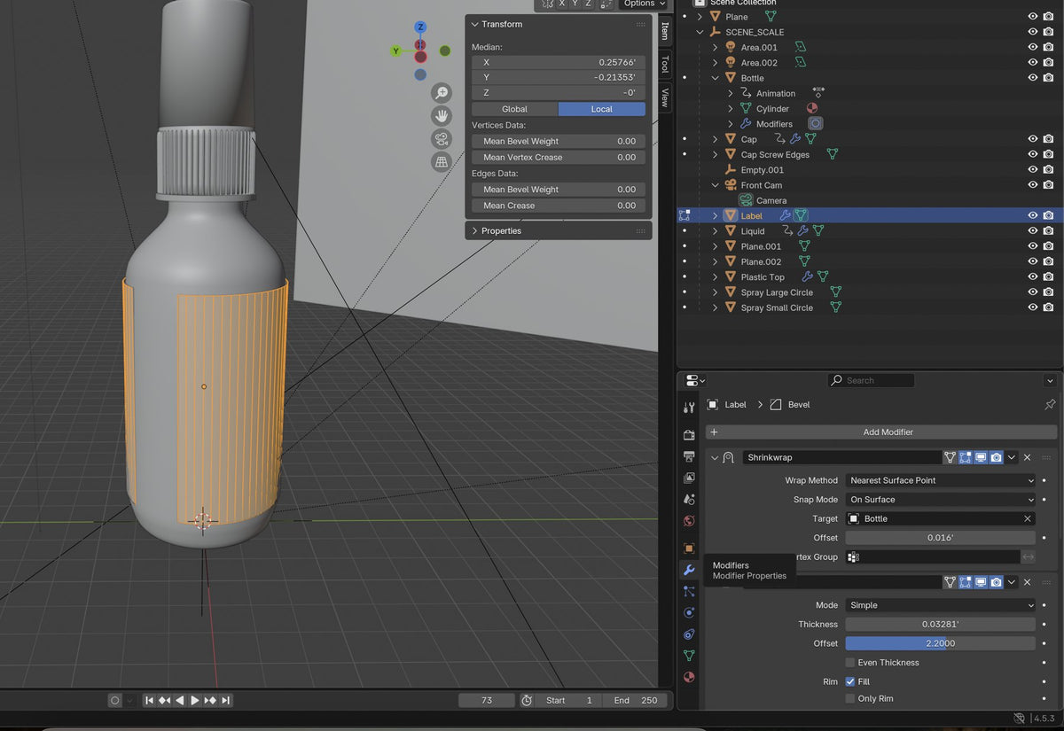This screenshot has width=1064, height=731.
Task: Switch to the View sidebar tab
Action: [665, 97]
